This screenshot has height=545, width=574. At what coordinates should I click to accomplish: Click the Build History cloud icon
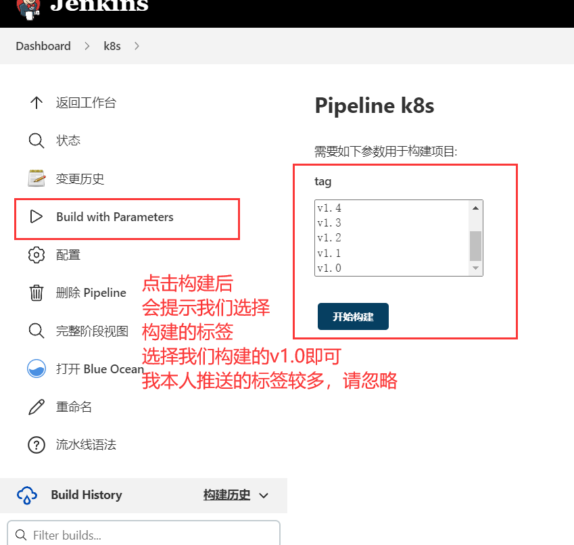[27, 495]
